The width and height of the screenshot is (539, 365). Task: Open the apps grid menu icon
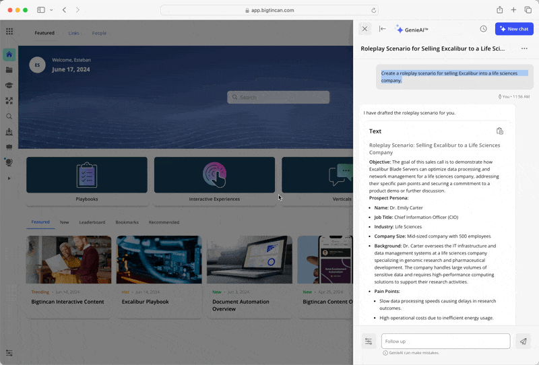click(x=9, y=31)
